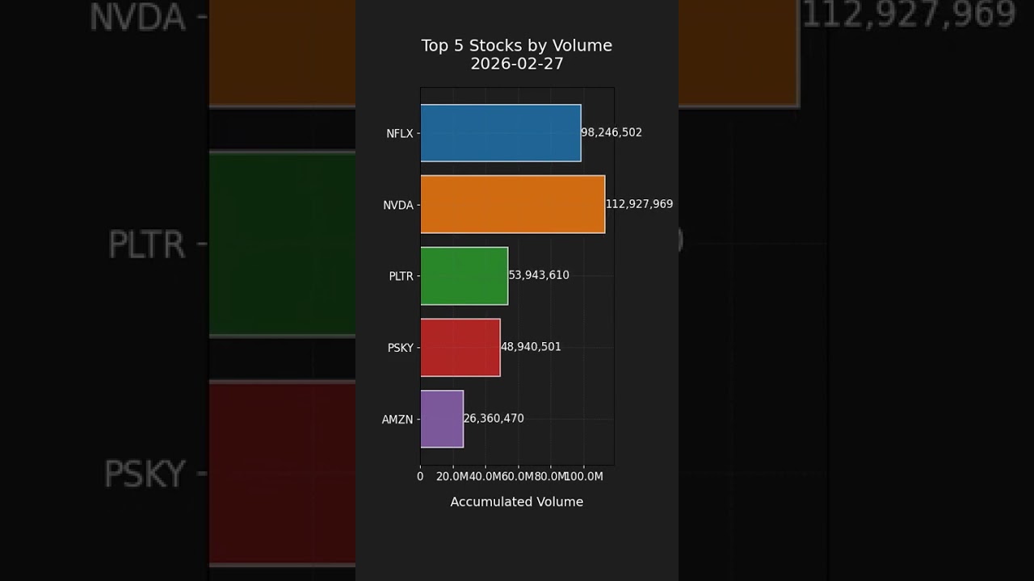
Task: Select the NFLX axis label
Action: pos(399,134)
